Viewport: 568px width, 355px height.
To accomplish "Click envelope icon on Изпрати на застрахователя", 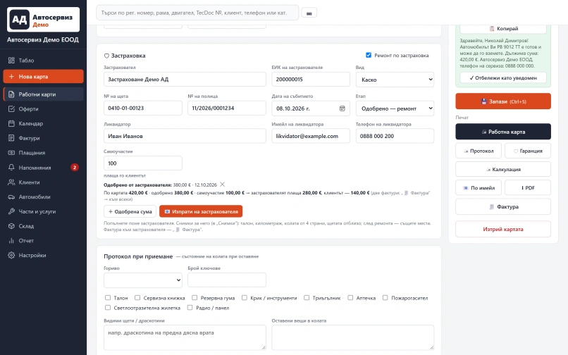I will 167,211.
